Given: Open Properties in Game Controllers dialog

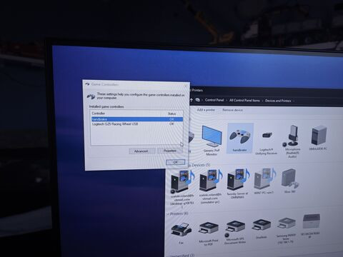Looking at the screenshot, I should coord(170,151).
